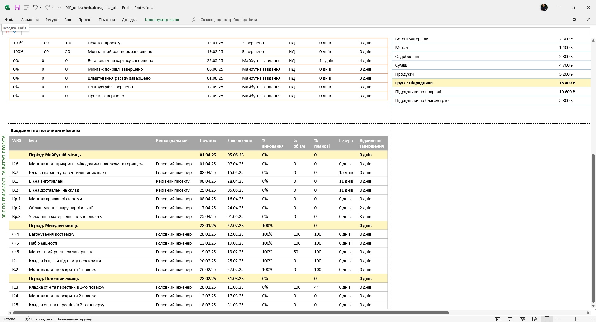The width and height of the screenshot is (596, 322).
Task: Toggle new tasks manually scheduled mode
Action: pos(58,319)
